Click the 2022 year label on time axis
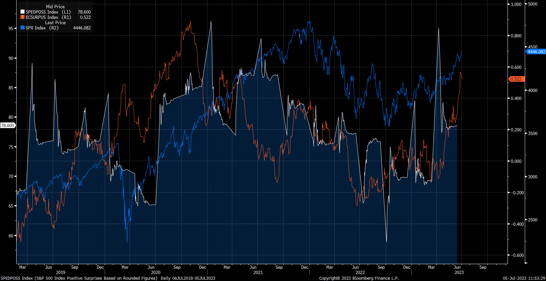 pyautogui.click(x=360, y=272)
